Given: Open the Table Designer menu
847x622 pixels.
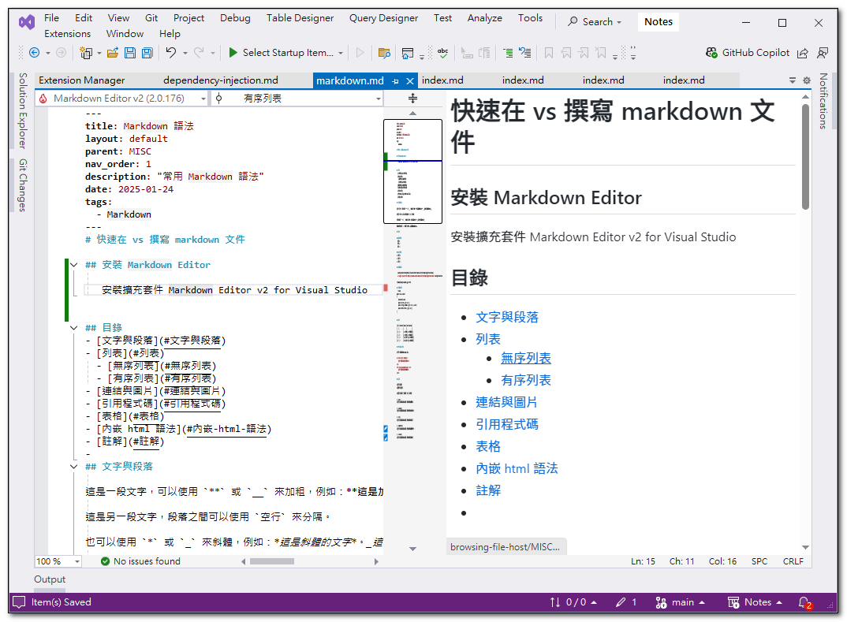Looking at the screenshot, I should tap(300, 18).
